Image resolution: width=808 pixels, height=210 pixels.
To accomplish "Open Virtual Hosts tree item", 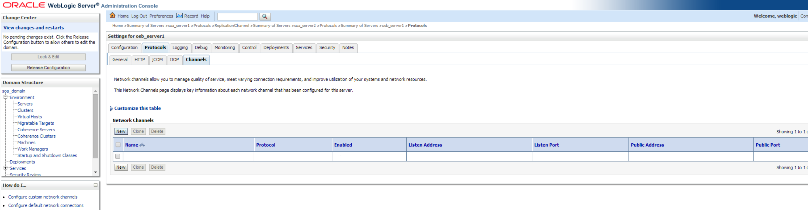I will (29, 117).
